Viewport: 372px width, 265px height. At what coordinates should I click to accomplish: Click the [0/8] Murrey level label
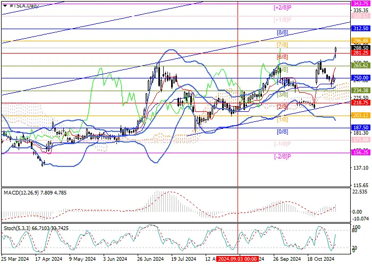pyautogui.click(x=282, y=132)
